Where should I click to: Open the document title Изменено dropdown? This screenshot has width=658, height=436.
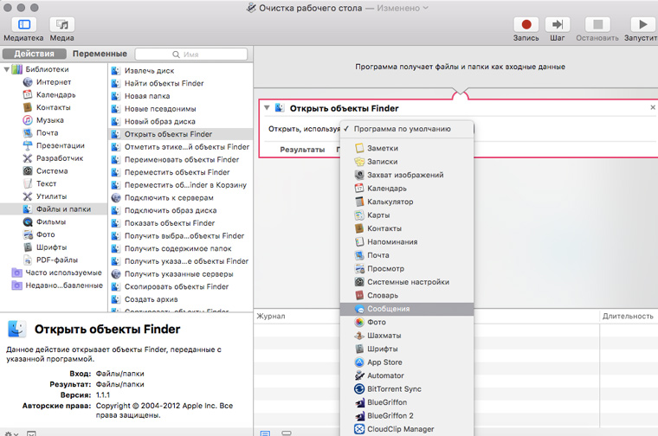click(402, 8)
